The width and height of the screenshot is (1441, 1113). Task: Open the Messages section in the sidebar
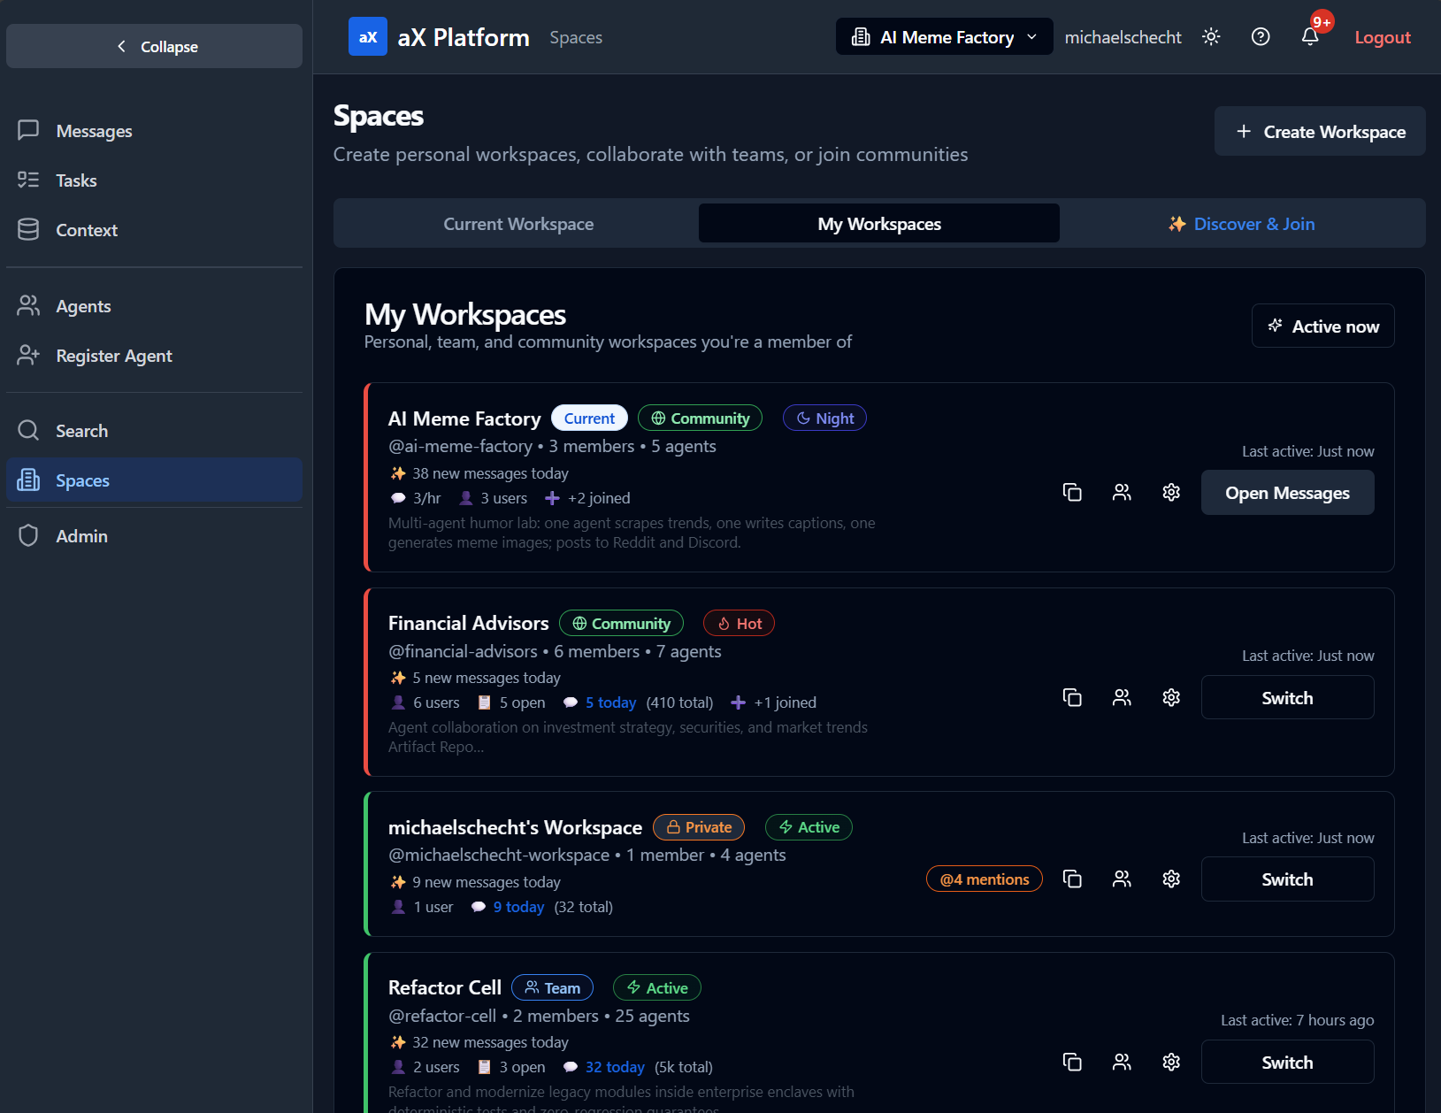[28, 130]
